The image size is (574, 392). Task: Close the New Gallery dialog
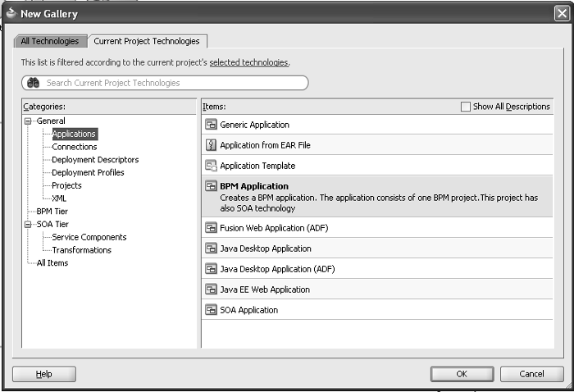click(x=562, y=14)
